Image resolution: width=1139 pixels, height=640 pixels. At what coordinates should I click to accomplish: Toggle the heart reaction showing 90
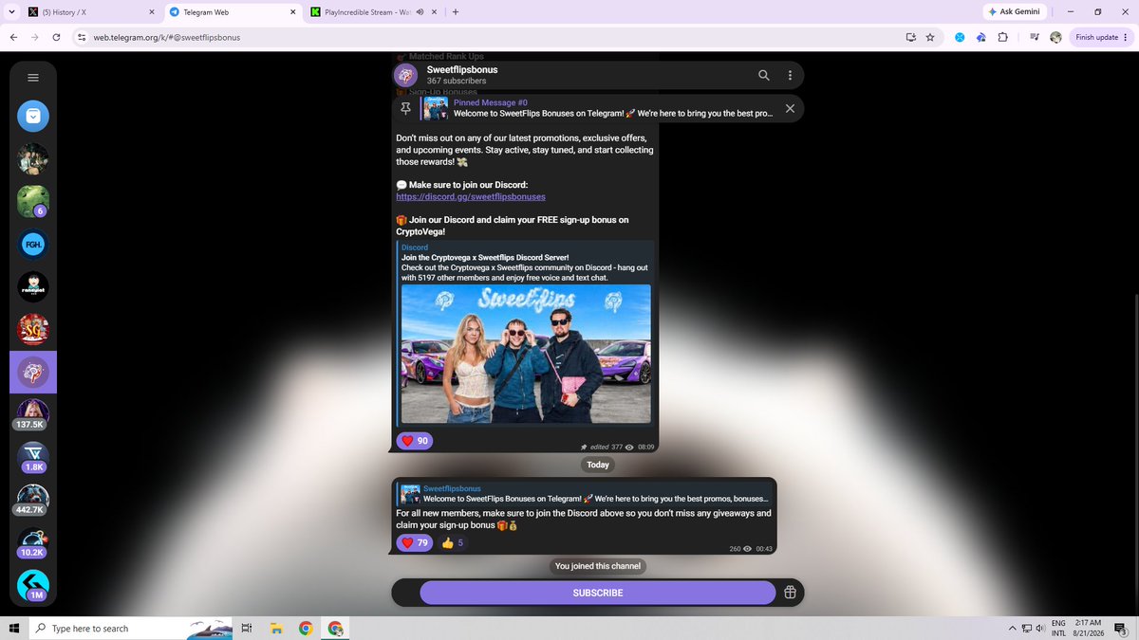pyautogui.click(x=414, y=441)
